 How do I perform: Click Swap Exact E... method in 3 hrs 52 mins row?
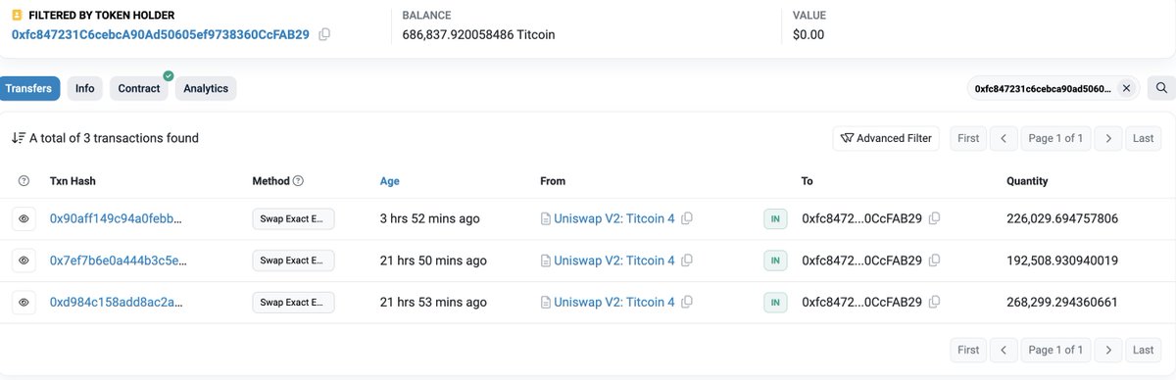pos(293,218)
